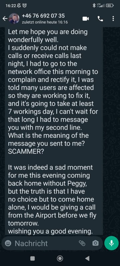Tap Android recent apps square button
Screen dimensions: 120x266
32,258
